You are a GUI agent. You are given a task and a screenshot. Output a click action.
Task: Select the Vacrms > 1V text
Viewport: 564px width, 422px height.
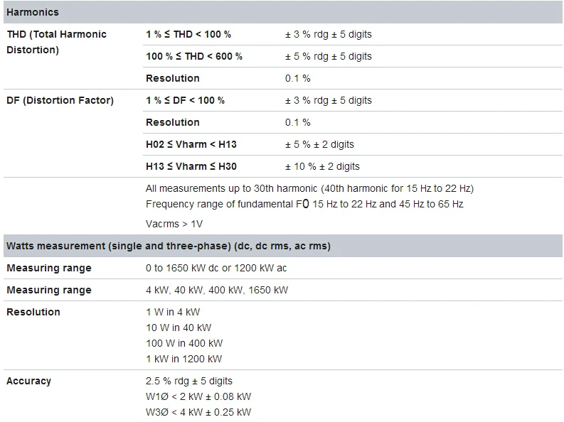[x=174, y=224]
